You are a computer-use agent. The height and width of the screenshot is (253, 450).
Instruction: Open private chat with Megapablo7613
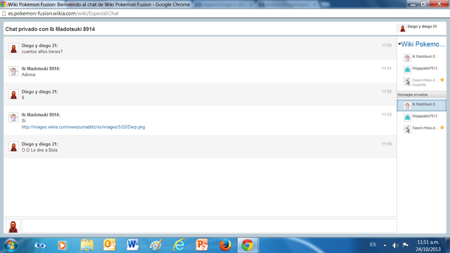pyautogui.click(x=422, y=117)
